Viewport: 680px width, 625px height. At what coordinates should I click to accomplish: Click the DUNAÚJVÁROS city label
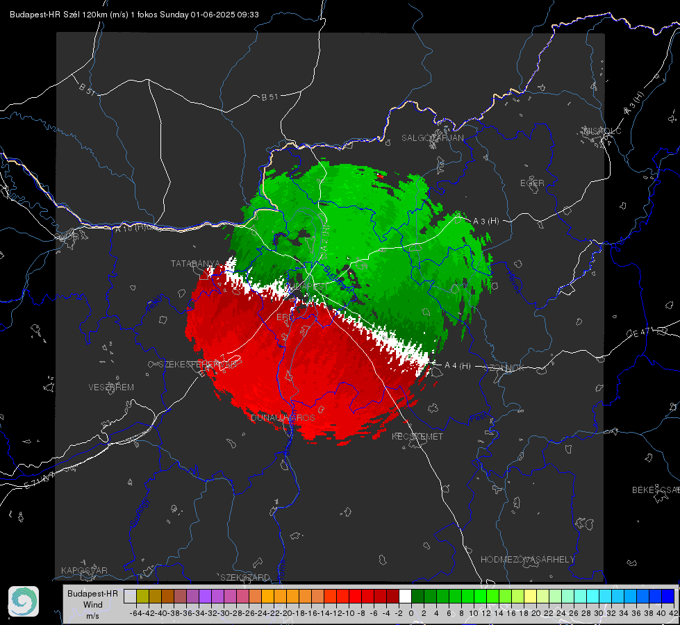coord(283,417)
